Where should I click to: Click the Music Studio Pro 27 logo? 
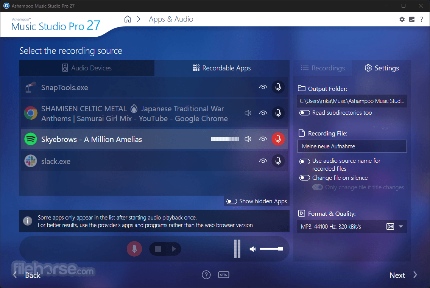click(x=56, y=25)
